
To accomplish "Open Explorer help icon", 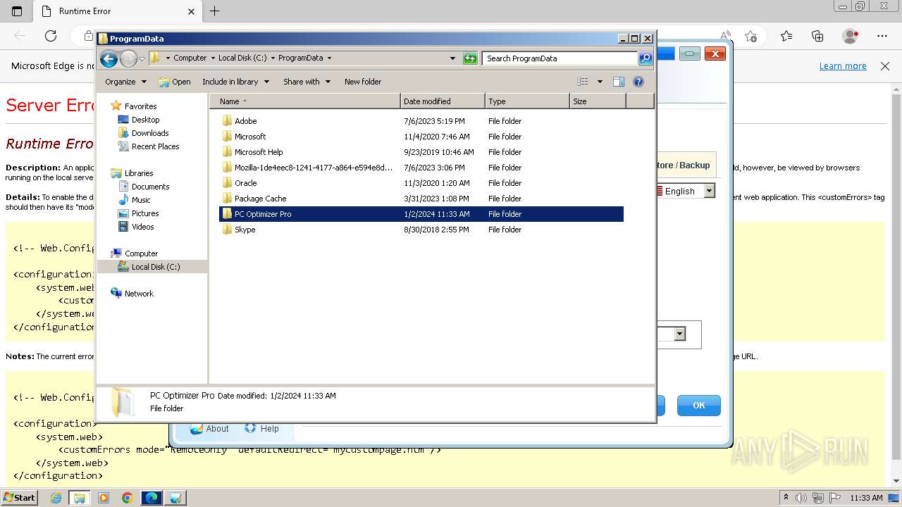I will [x=638, y=82].
